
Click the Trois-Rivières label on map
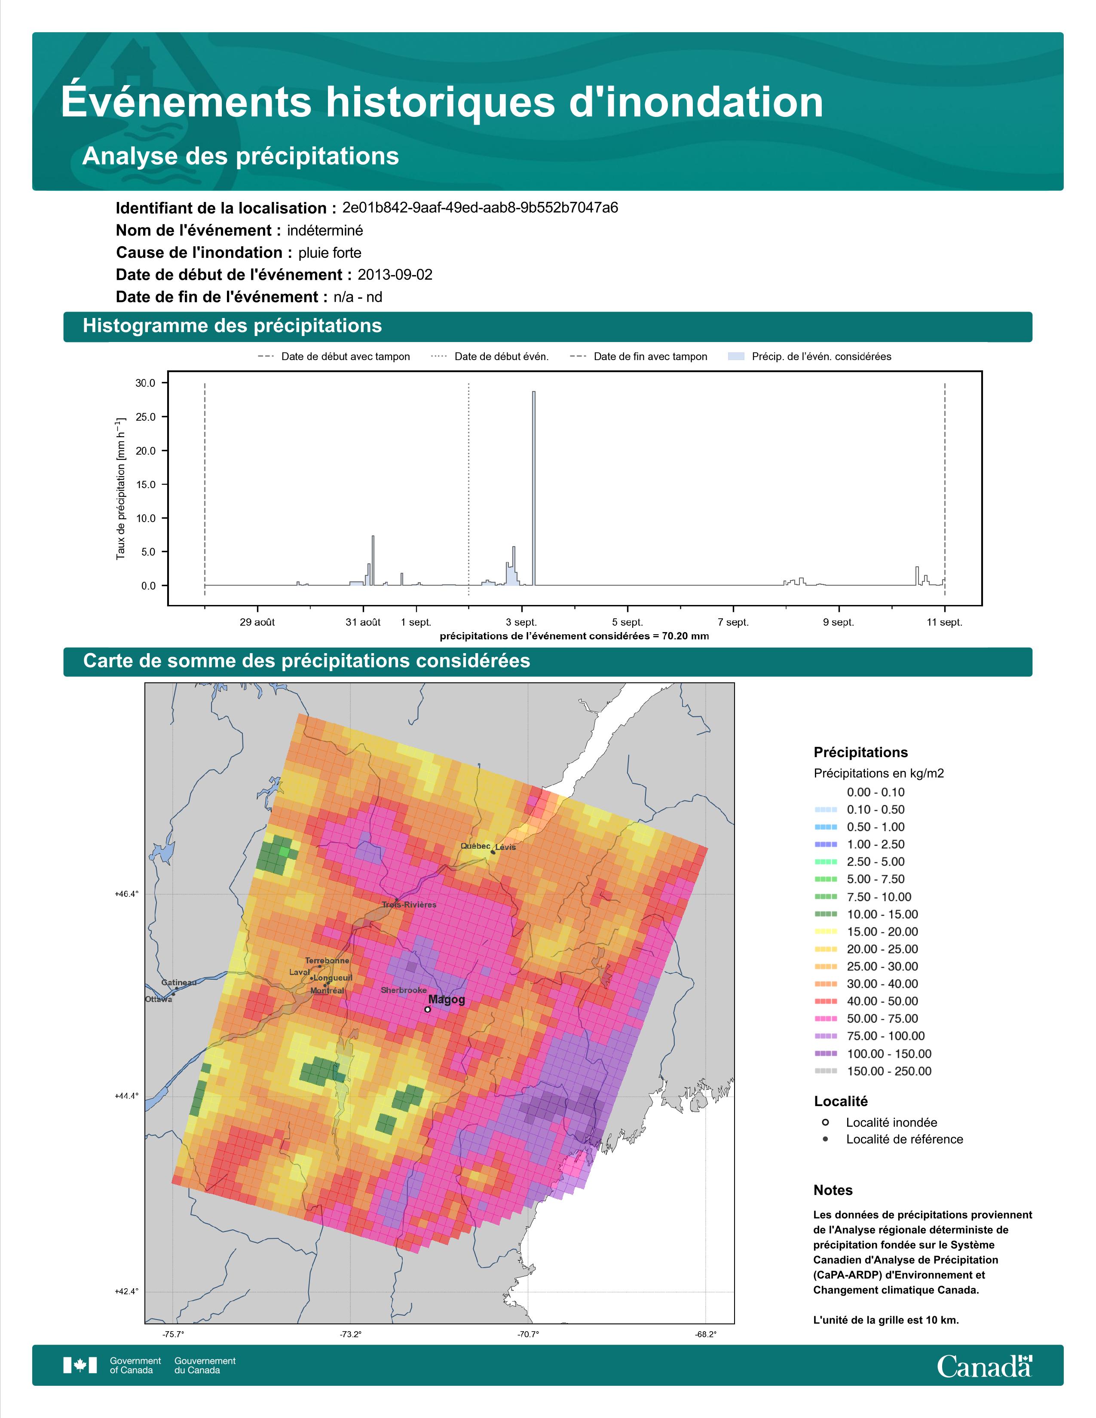[409, 905]
